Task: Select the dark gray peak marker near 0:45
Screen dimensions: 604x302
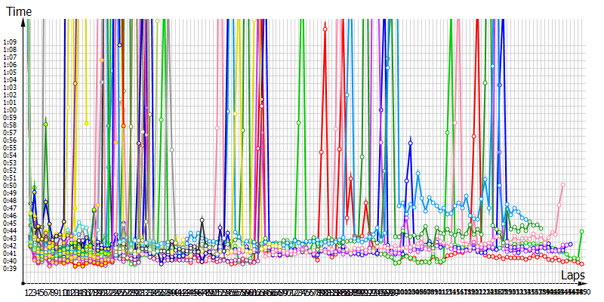Action: (202, 220)
